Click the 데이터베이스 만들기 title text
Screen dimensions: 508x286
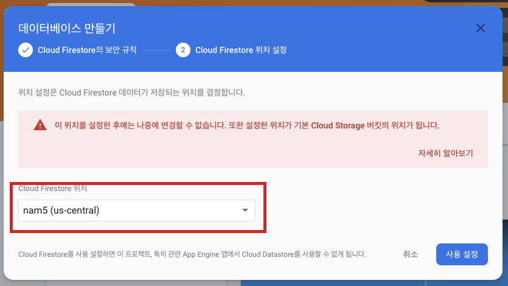point(67,29)
